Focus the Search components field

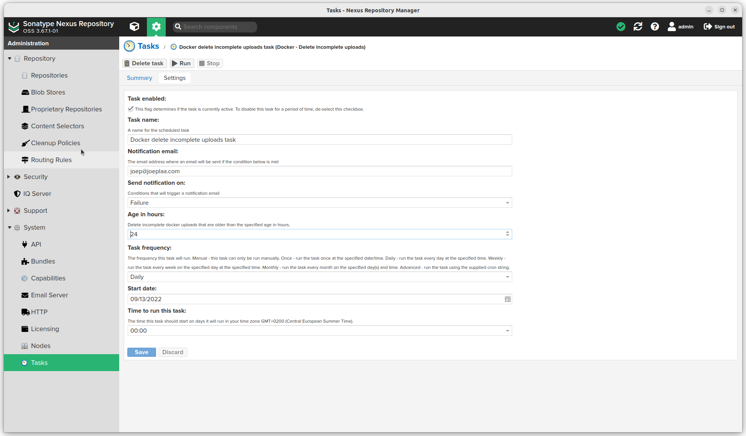click(215, 27)
